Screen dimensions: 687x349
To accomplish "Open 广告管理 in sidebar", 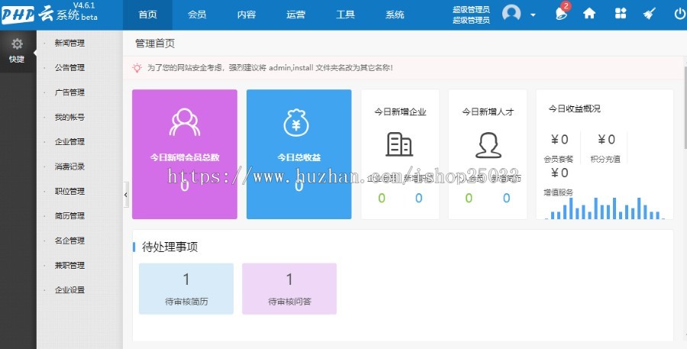I will point(69,92).
